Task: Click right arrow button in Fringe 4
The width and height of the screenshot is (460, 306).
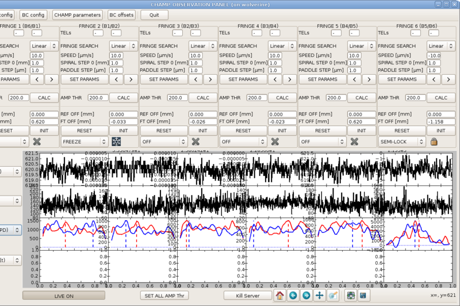Action: click(290, 79)
